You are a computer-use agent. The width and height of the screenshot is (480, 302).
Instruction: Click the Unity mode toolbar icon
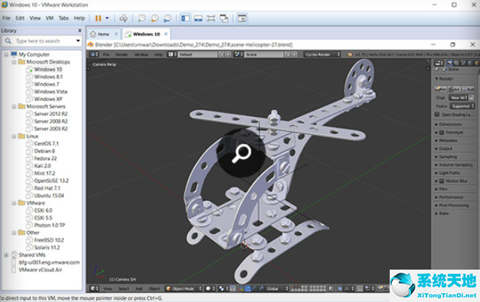pos(224,18)
